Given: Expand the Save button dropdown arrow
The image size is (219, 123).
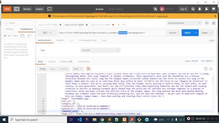Looking at the screenshot, I should coord(211,33).
